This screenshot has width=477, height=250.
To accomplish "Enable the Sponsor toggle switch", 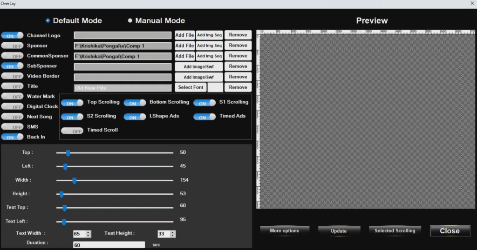I will click(13, 46).
